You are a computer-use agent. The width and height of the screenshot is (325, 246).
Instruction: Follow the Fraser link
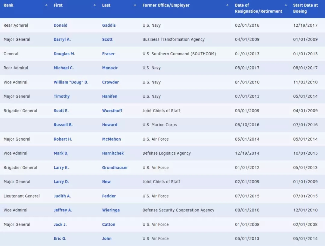[108, 54]
